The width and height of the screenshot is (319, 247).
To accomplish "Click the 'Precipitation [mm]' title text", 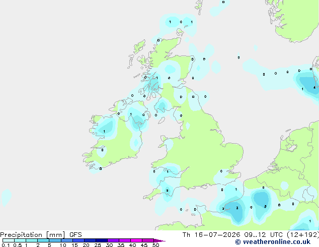I will click(33, 235).
